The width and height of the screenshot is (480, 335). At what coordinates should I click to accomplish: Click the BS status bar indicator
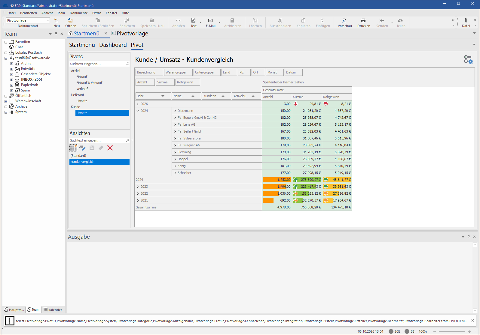(x=409, y=331)
